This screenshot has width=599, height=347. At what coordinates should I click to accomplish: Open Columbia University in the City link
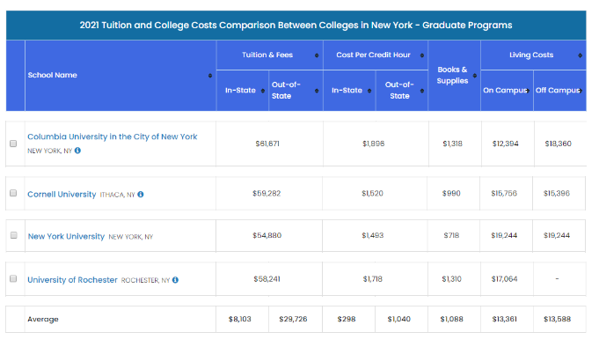coord(113,137)
